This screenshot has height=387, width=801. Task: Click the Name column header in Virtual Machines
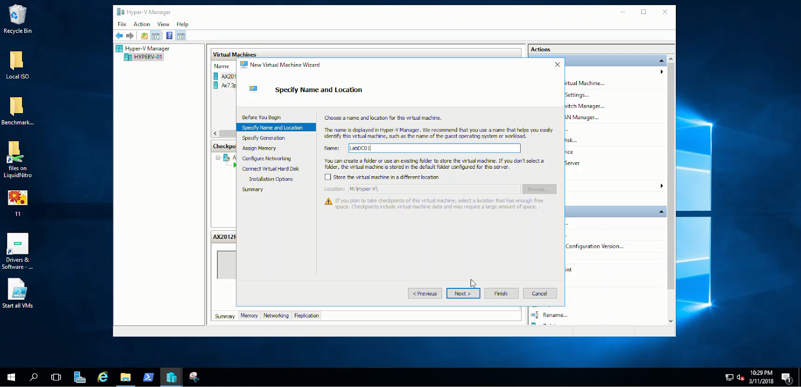click(221, 66)
